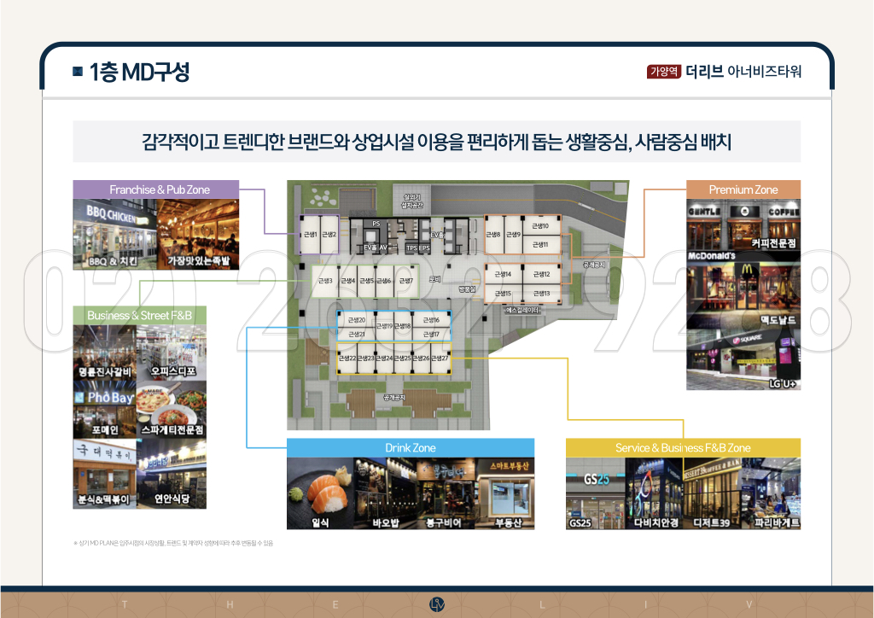The width and height of the screenshot is (874, 618).
Task: Click the EPS label in the core
Action: click(425, 248)
